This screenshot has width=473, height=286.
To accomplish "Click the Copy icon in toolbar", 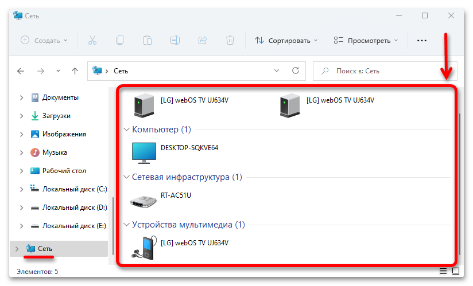I will point(120,40).
